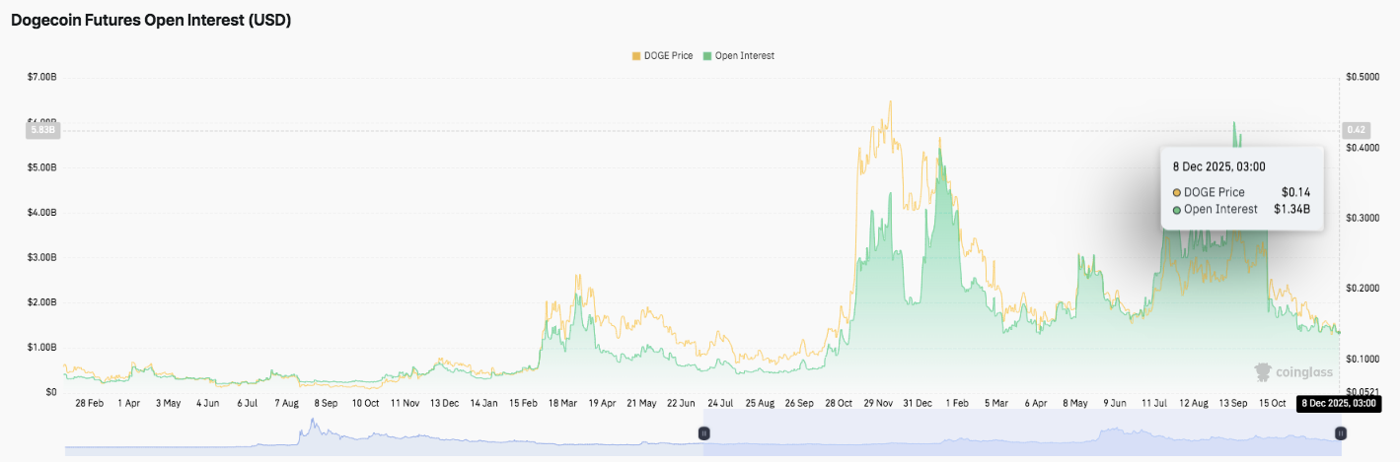Screen dimensions: 1400x462
Task: Click the $7.00B left axis label
Action: pos(41,77)
